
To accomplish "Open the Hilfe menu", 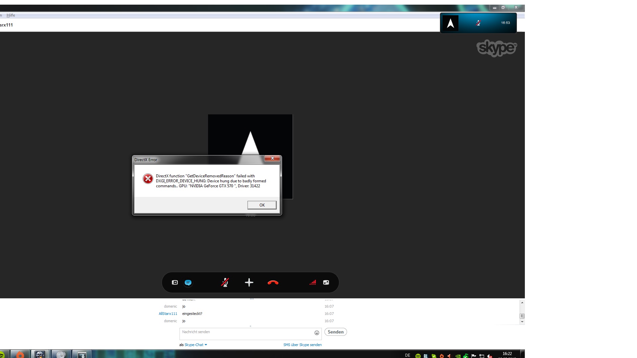I will coord(11,15).
